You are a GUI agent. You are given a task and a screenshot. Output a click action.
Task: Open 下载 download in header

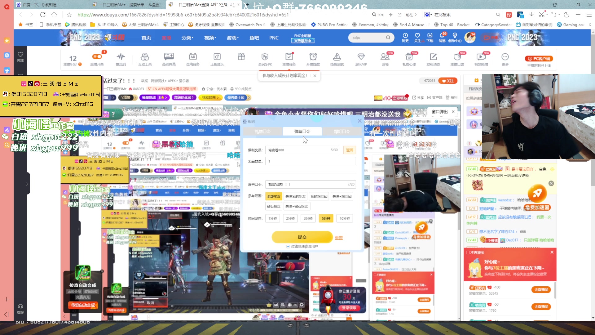pyautogui.click(x=430, y=38)
